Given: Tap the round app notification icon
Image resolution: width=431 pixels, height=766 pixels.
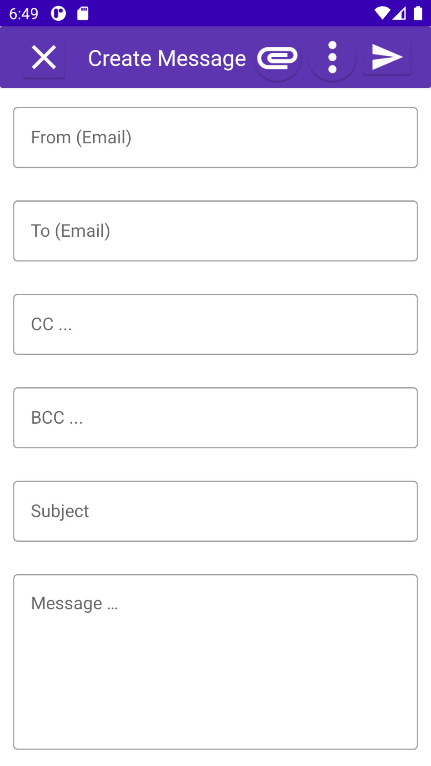Looking at the screenshot, I should (x=58, y=13).
